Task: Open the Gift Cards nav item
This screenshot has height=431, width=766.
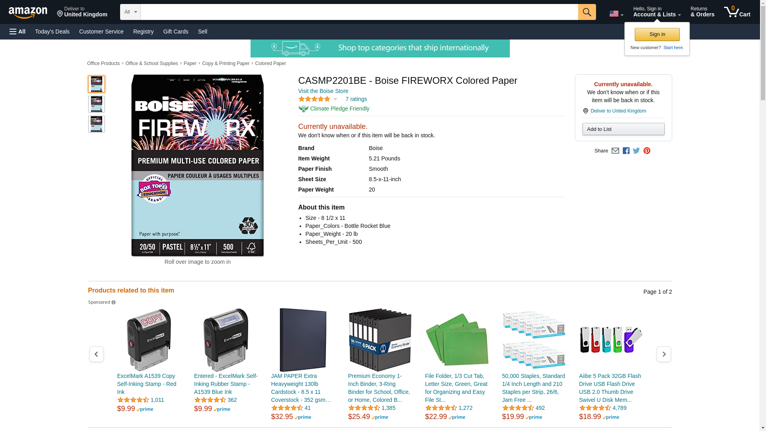Action: click(x=176, y=32)
